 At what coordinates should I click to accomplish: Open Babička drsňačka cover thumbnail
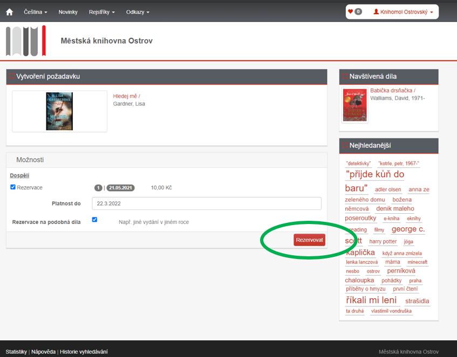coord(355,106)
